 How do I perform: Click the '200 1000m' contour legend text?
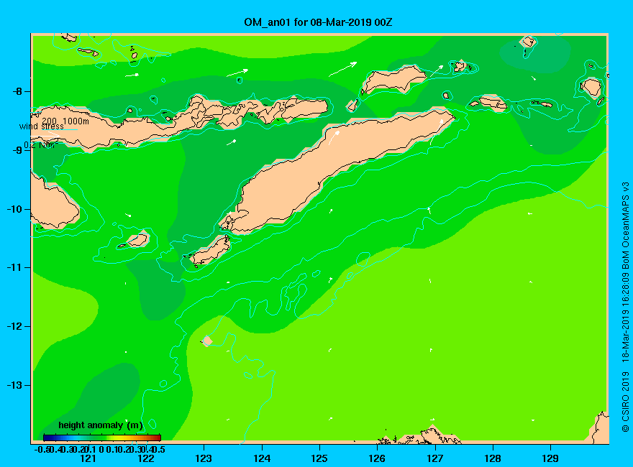pyautogui.click(x=65, y=121)
